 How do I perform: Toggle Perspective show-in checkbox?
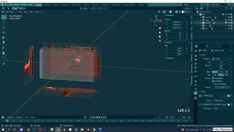point(213,81)
